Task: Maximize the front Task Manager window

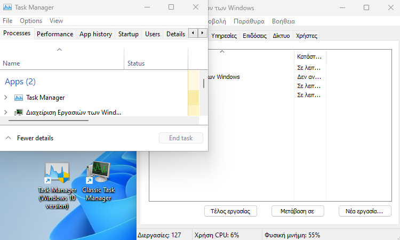Action: [x=171, y=7]
